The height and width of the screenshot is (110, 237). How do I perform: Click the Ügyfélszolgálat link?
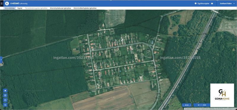pos(203,4)
